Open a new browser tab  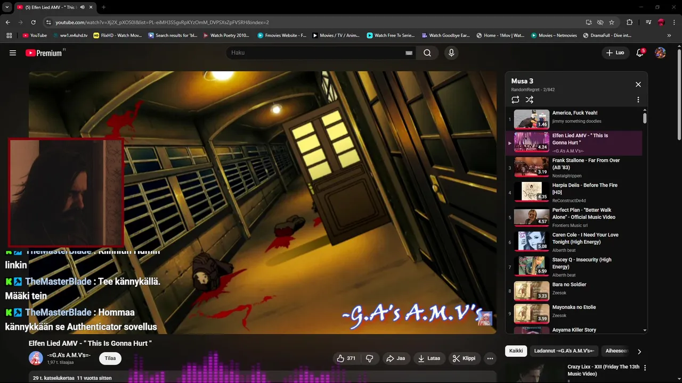(103, 7)
